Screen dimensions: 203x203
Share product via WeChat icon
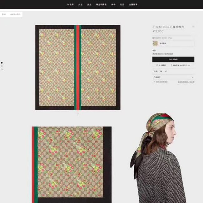(161, 71)
